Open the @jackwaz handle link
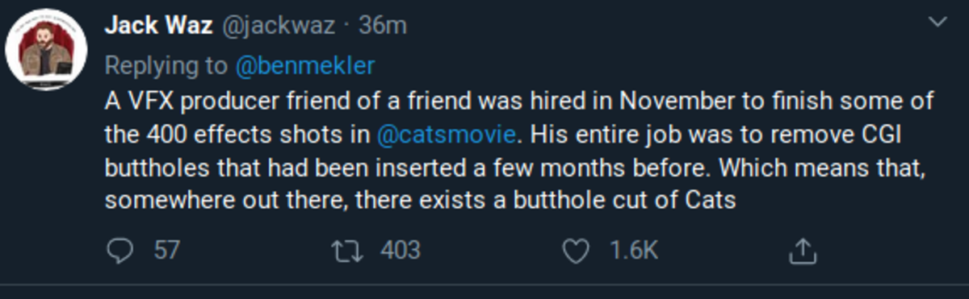The image size is (969, 299). (277, 26)
